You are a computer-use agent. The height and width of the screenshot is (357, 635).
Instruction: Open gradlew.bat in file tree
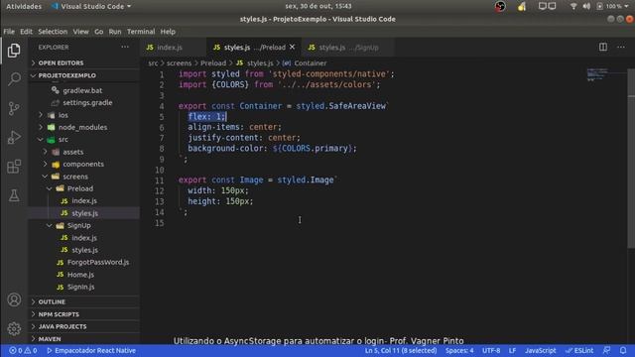pyautogui.click(x=82, y=90)
